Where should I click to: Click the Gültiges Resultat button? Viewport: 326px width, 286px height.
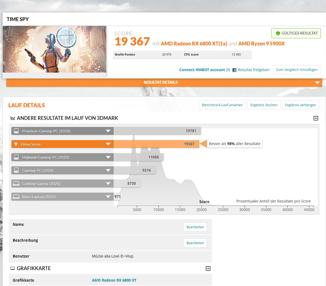[x=296, y=33]
